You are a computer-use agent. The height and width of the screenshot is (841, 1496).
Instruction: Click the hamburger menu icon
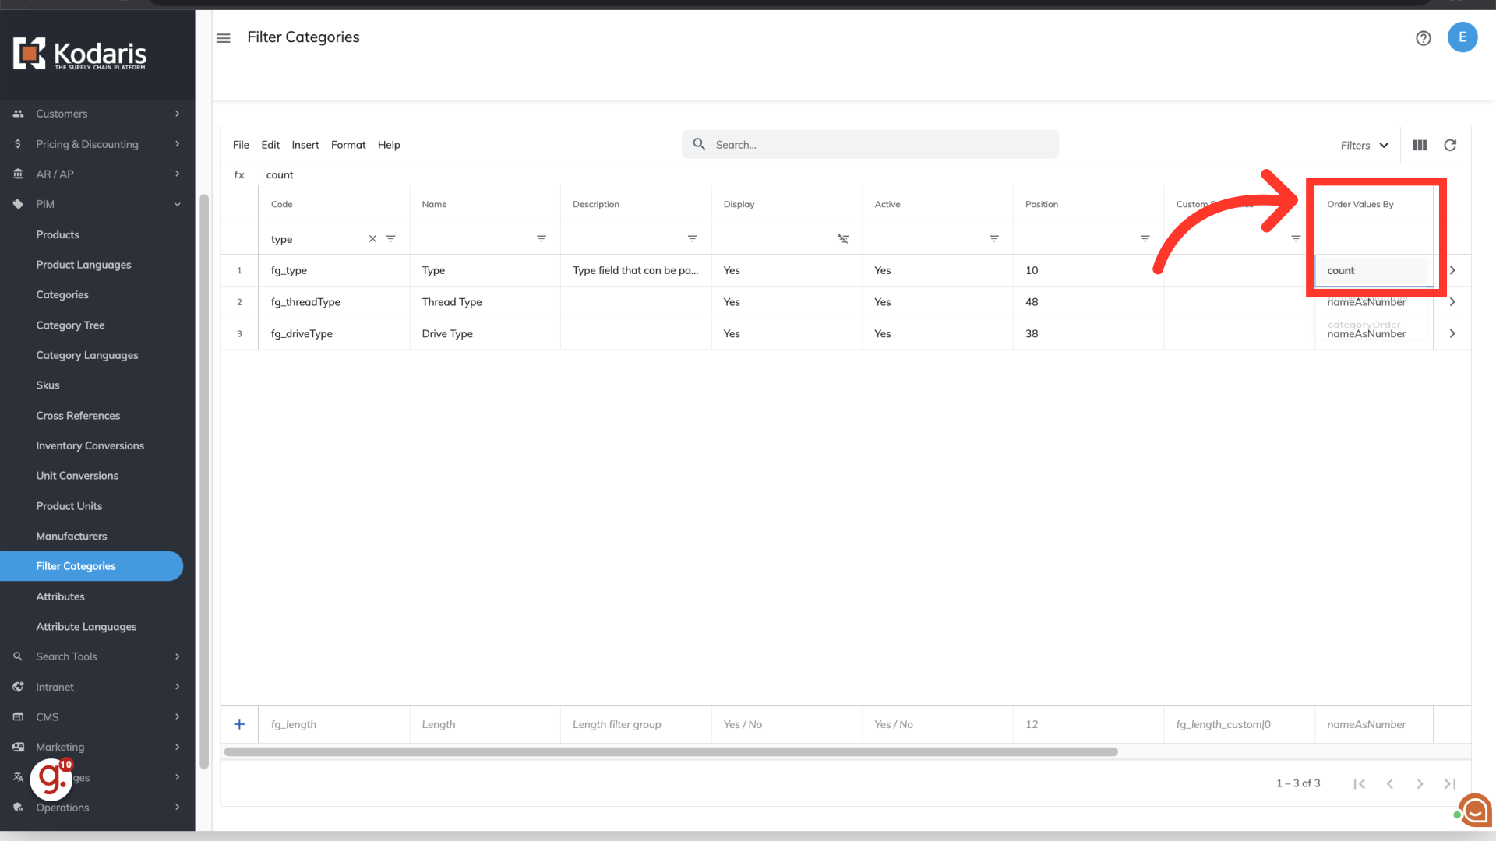point(224,38)
